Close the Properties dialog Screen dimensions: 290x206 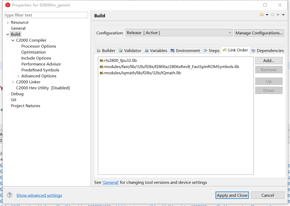(280, 5)
